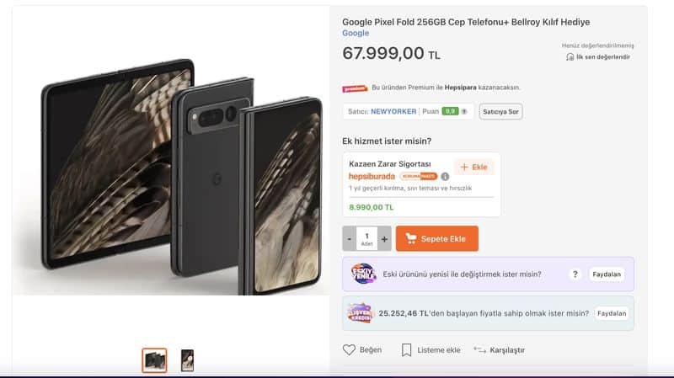Image resolution: width=674 pixels, height=378 pixels.
Task: Click the question mark help icon
Action: coord(575,274)
